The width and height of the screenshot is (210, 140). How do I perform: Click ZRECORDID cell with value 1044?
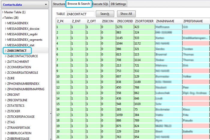click(125, 43)
